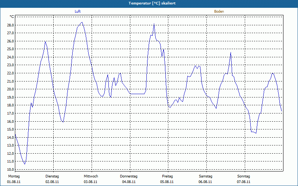Click the Donnerstag day label
This screenshot has height=186, width=298.
[129, 176]
